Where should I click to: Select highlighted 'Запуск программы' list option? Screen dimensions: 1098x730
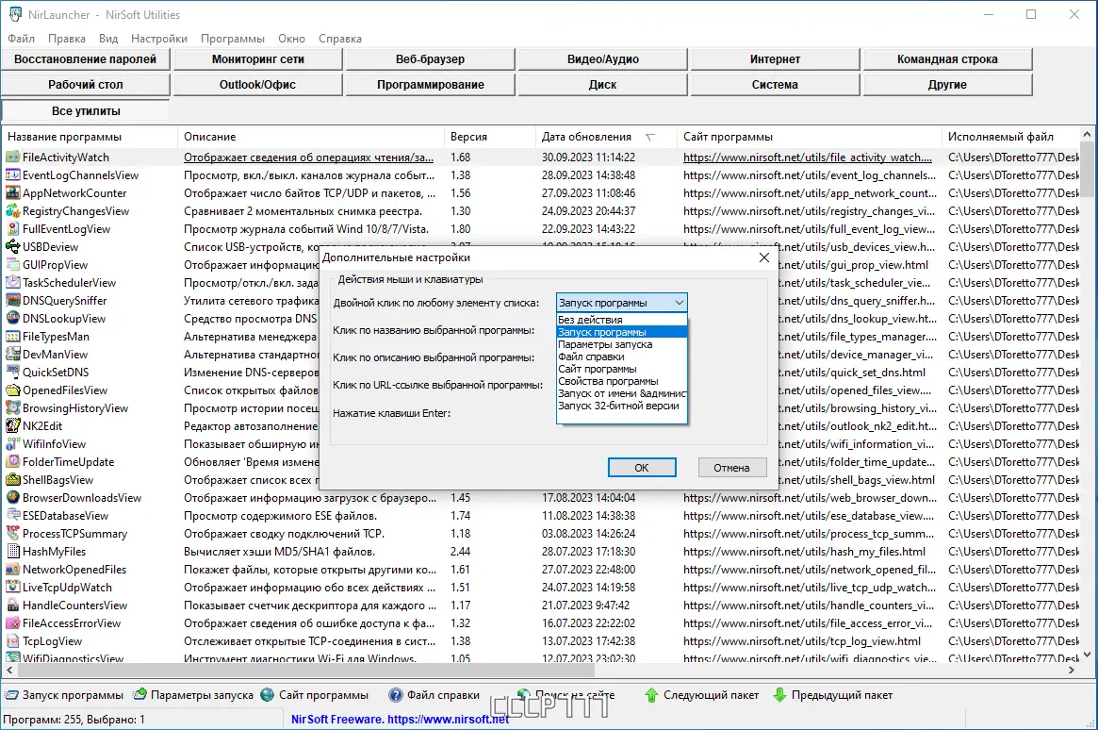(622, 332)
